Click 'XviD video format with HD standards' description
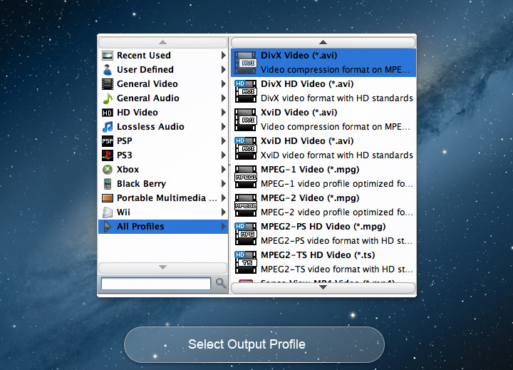This screenshot has width=513, height=370. [x=336, y=155]
